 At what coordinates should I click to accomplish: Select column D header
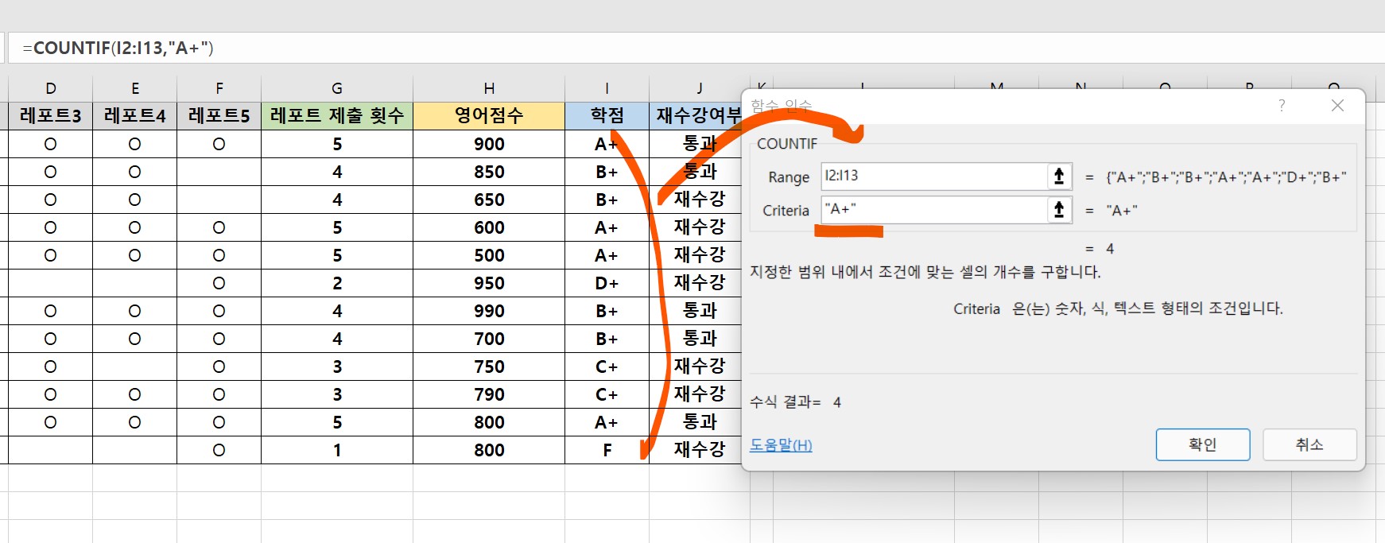tap(51, 88)
